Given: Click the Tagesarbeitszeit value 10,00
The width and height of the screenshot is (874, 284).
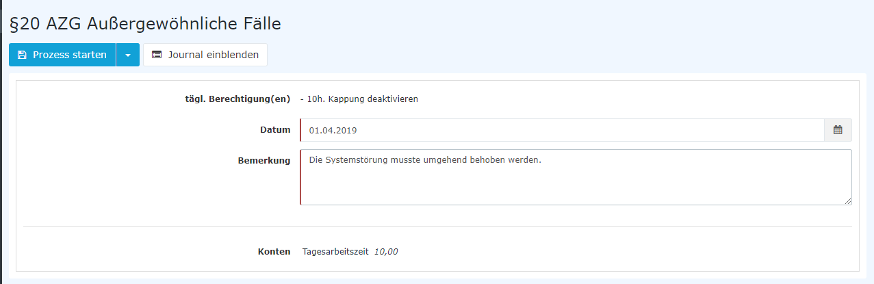Looking at the screenshot, I should [x=386, y=251].
